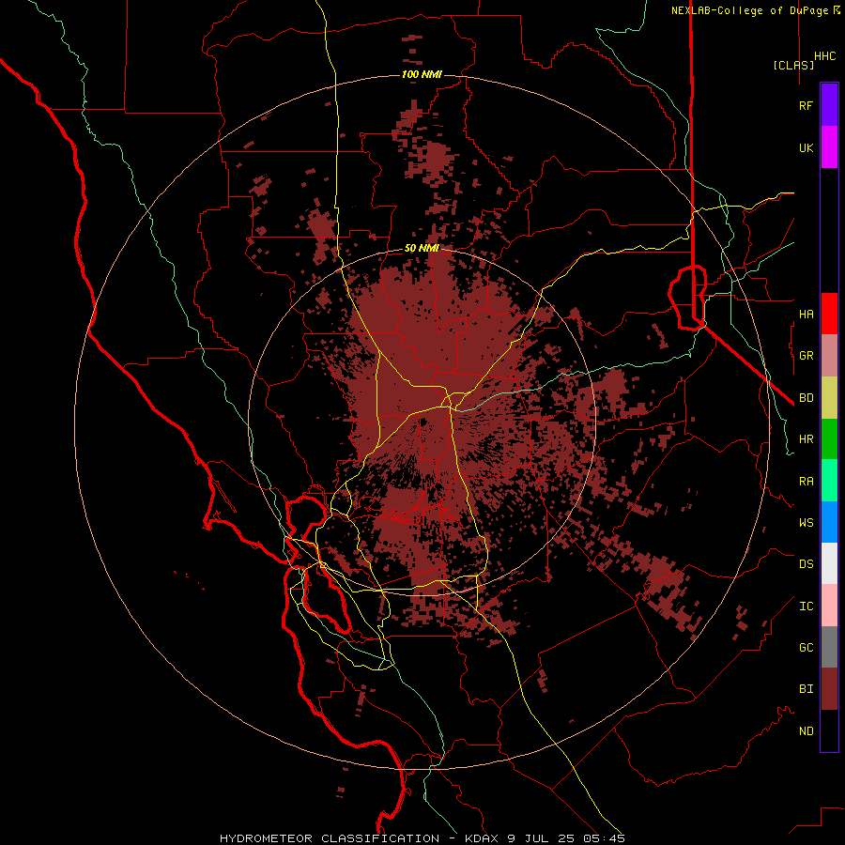Click the brown BI legend swatch

tap(829, 689)
